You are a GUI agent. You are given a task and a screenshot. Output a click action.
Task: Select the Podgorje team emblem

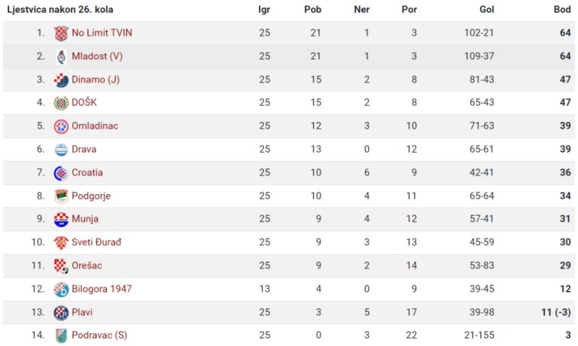(61, 196)
